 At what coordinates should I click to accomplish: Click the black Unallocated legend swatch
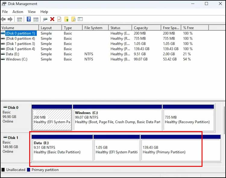[x=3, y=170]
